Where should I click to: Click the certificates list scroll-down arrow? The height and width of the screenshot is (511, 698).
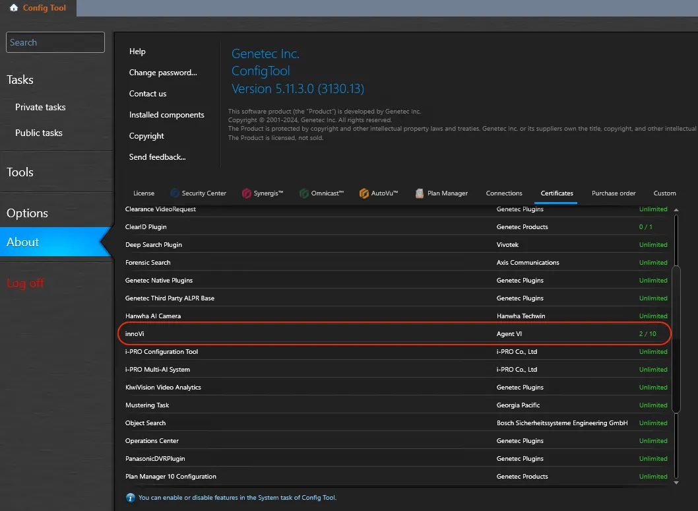pos(676,483)
